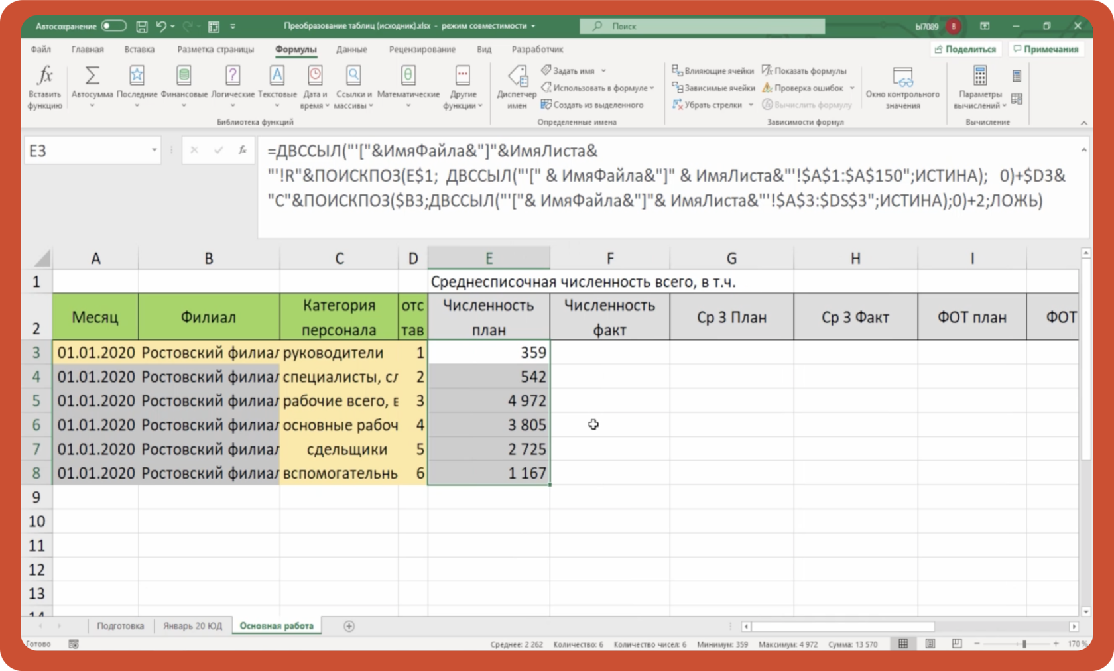Expand Error Checking (Проверка ошибок) arrow
1114x671 pixels.
pos(852,88)
